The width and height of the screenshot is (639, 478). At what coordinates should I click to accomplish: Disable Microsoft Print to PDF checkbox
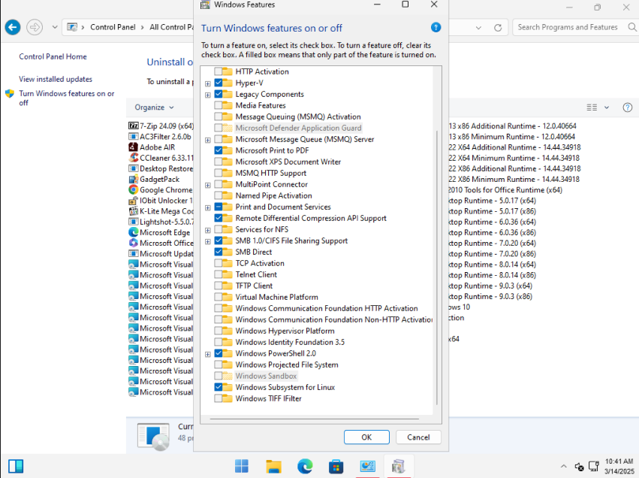pos(219,150)
